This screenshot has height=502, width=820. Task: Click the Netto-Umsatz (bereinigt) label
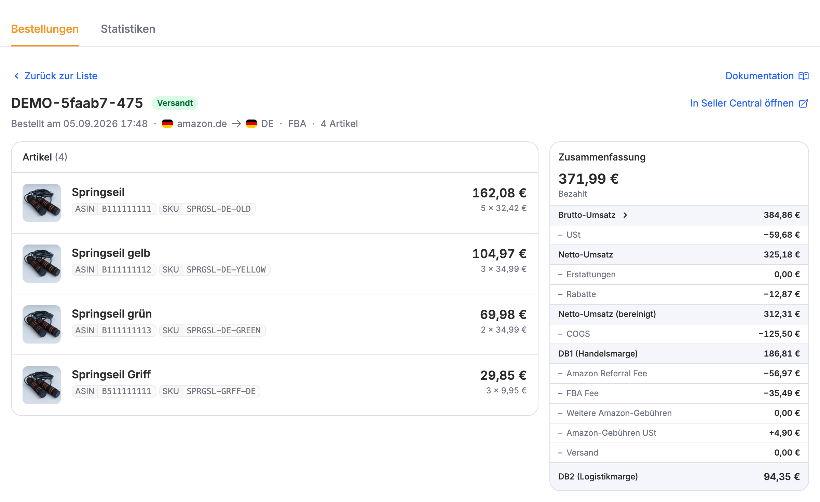607,314
